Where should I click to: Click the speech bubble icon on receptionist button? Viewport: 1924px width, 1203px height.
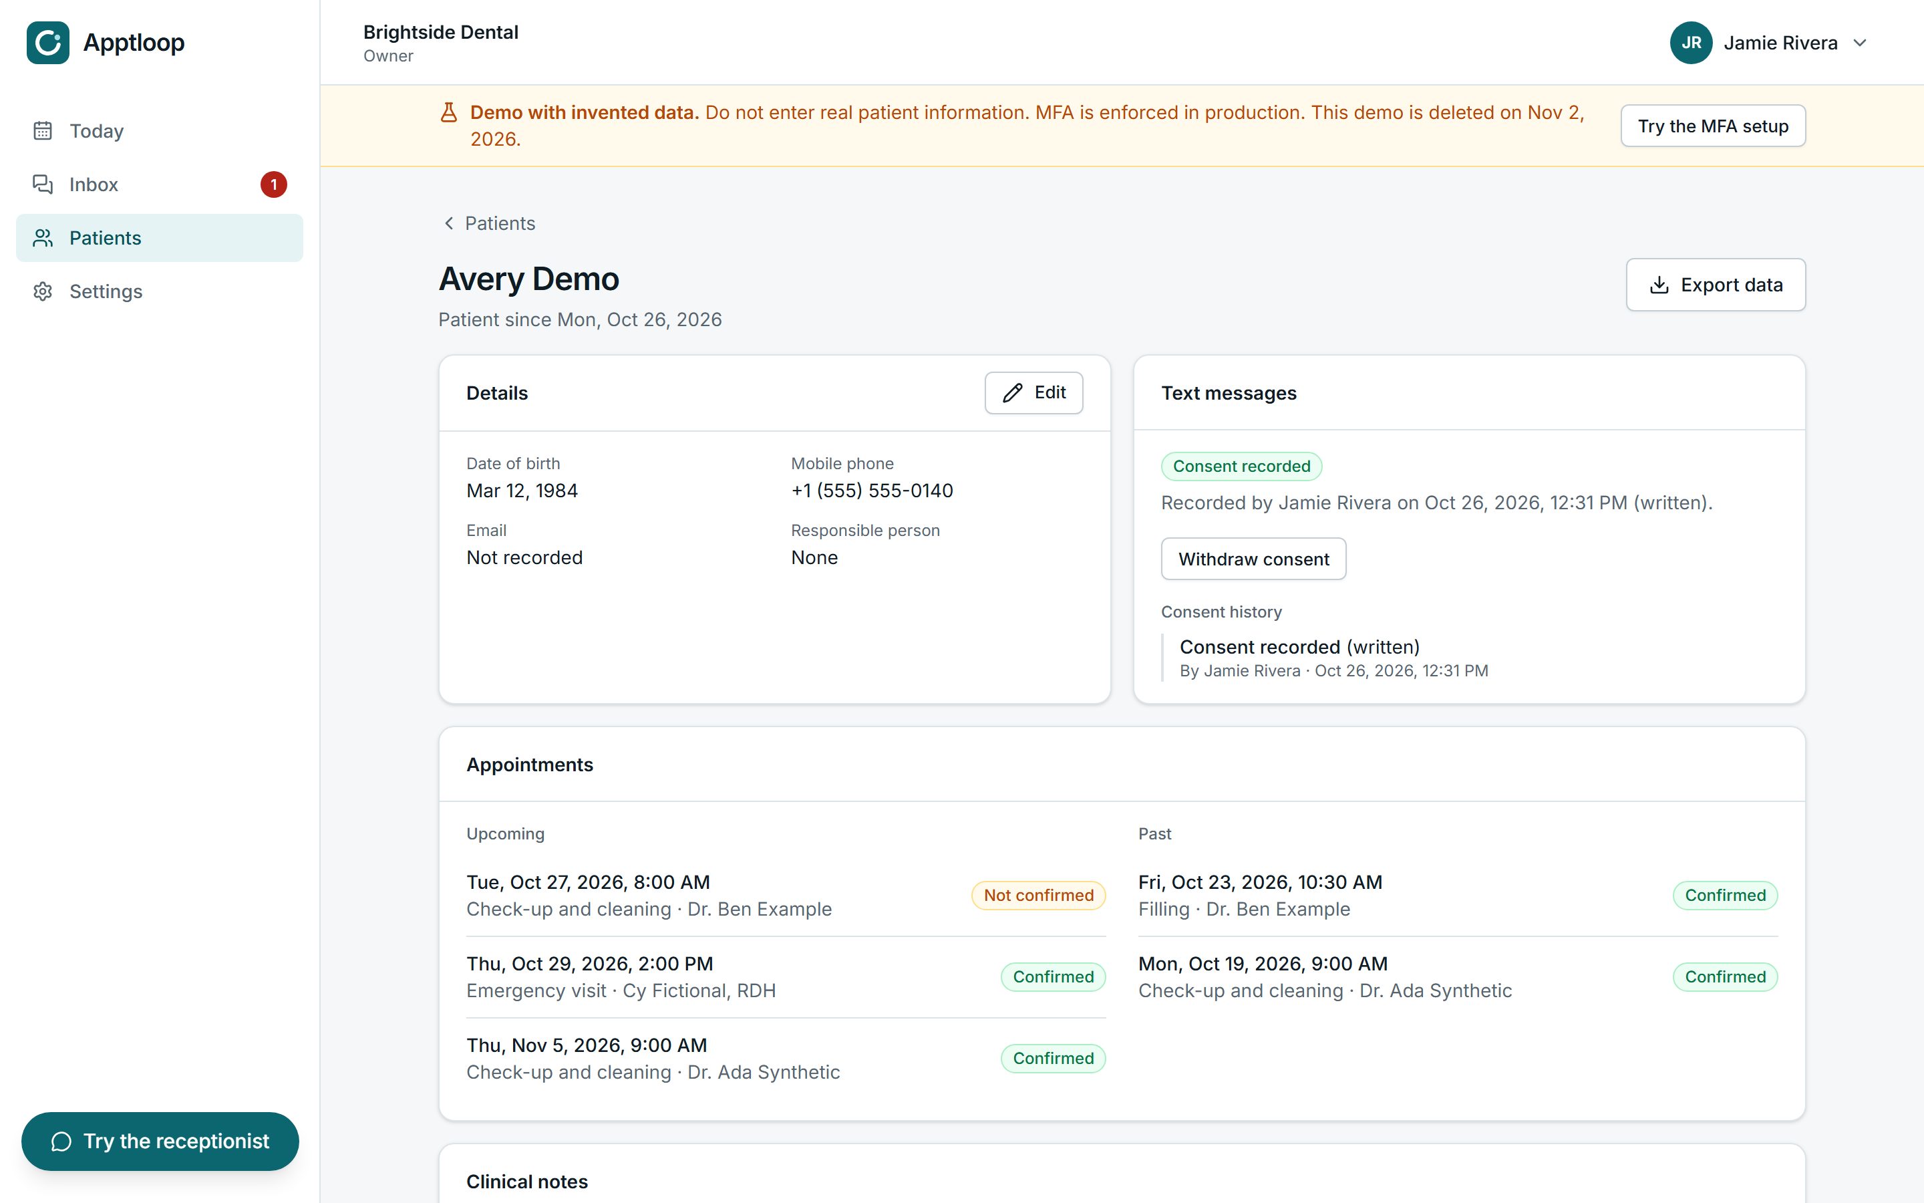[x=61, y=1141]
